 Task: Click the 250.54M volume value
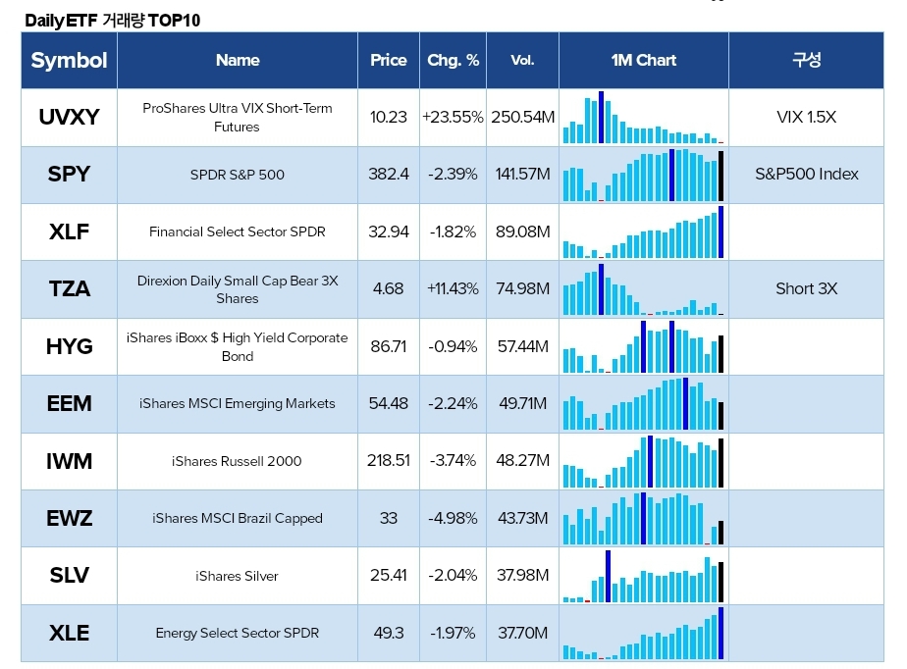point(523,118)
